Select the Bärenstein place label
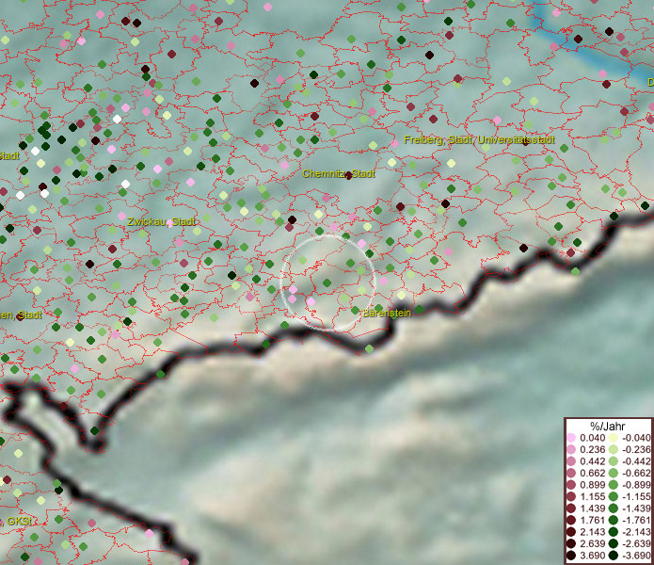Screen dimensions: 654x565 [x=386, y=311]
